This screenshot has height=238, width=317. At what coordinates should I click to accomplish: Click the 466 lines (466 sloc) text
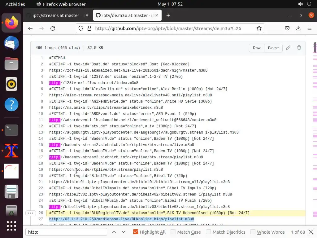click(x=58, y=48)
